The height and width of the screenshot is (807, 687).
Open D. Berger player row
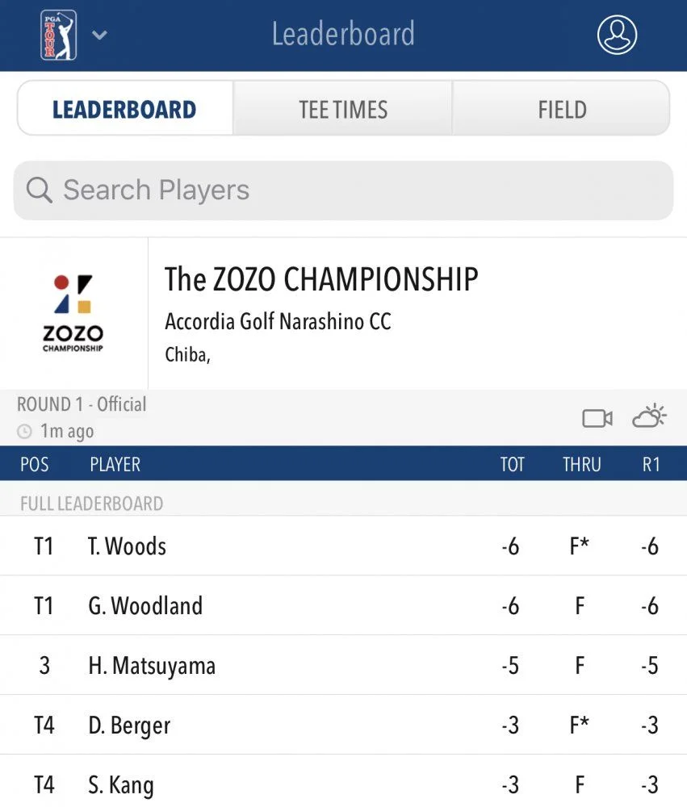344,725
